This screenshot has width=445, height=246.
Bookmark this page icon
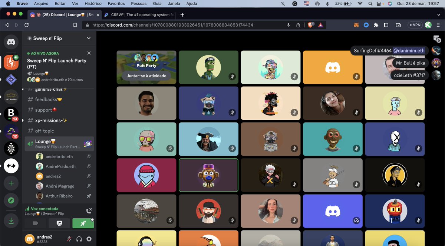[75, 25]
